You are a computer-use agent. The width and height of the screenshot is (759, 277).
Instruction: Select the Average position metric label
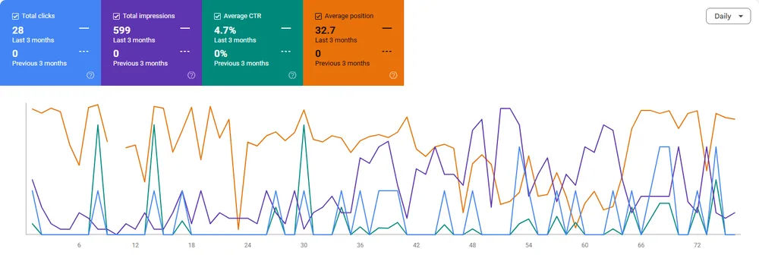349,16
